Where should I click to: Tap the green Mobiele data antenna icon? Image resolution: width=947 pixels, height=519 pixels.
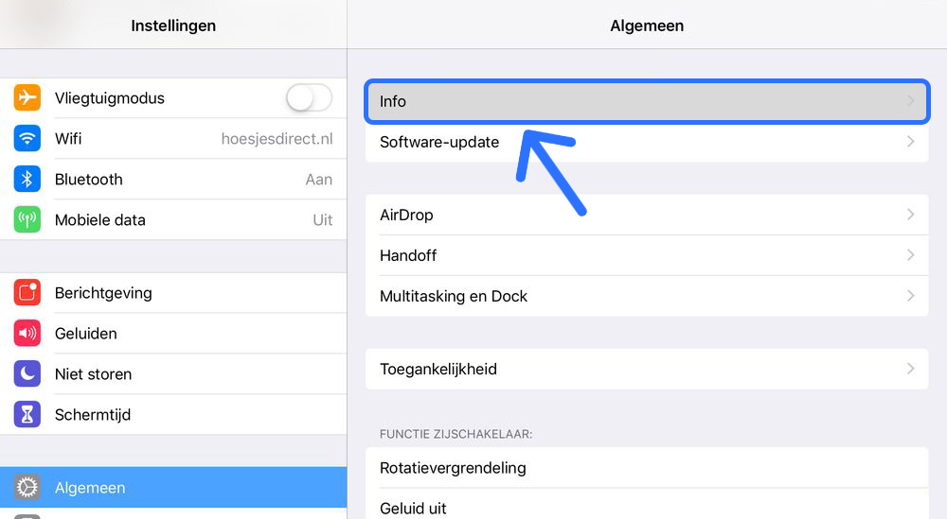click(x=27, y=219)
